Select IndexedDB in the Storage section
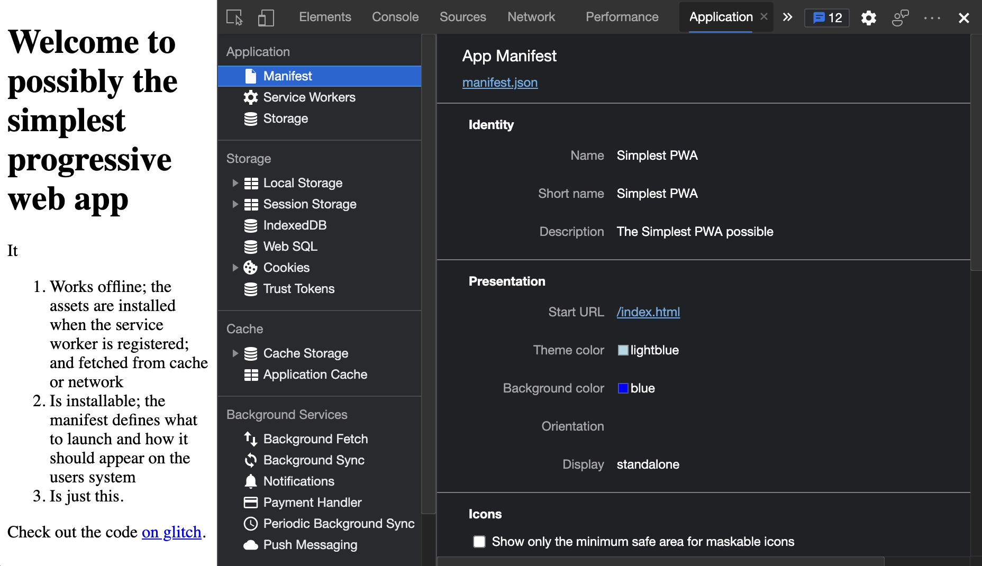This screenshot has width=982, height=566. point(295,225)
